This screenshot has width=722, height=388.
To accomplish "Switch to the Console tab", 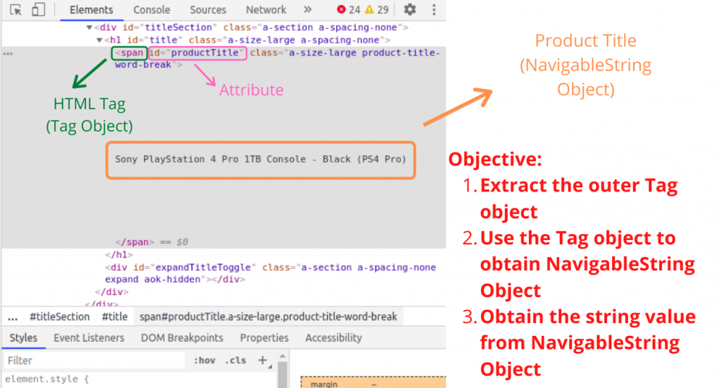I will [x=152, y=10].
